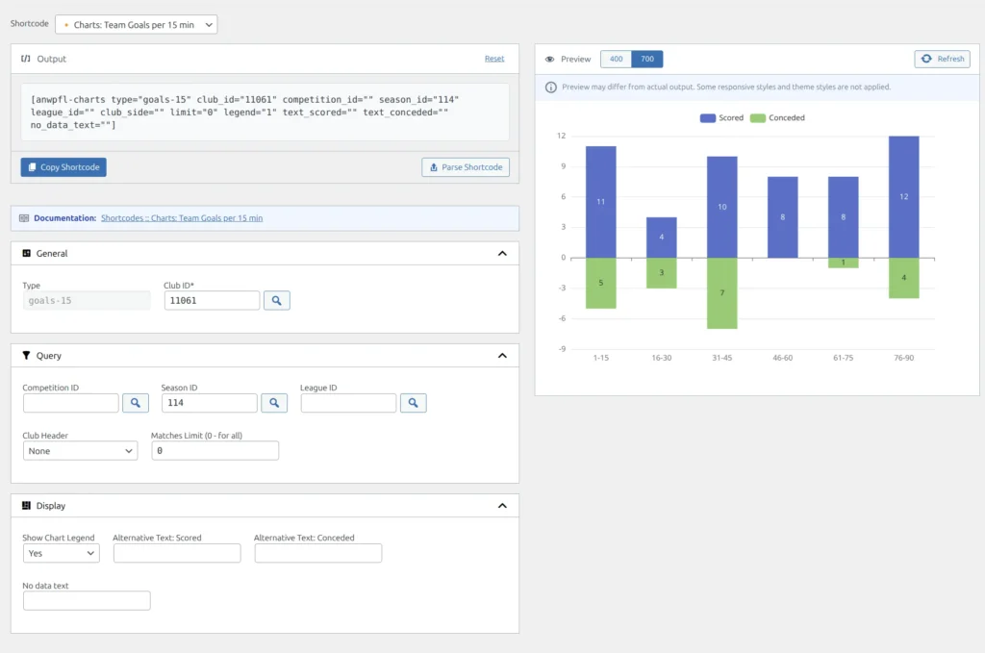
Task: Click the Output code brackets icon
Action: (x=26, y=59)
